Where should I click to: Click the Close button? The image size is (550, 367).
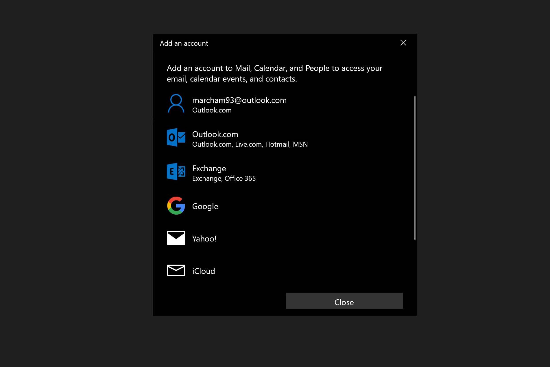[x=344, y=301]
